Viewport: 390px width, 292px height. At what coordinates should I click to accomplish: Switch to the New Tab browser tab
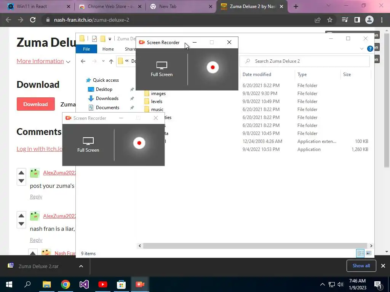coord(181,6)
